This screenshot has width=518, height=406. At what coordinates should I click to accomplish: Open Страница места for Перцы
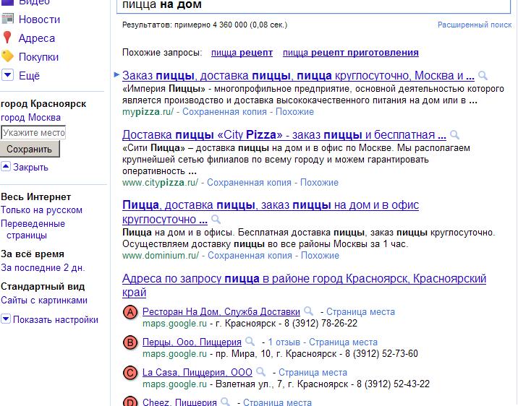pyautogui.click(x=343, y=342)
